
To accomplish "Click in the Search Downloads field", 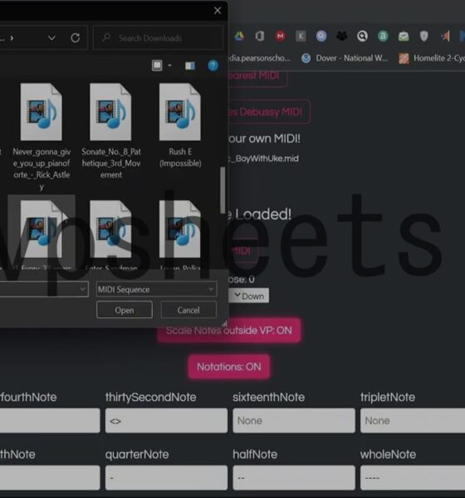I will (x=159, y=38).
